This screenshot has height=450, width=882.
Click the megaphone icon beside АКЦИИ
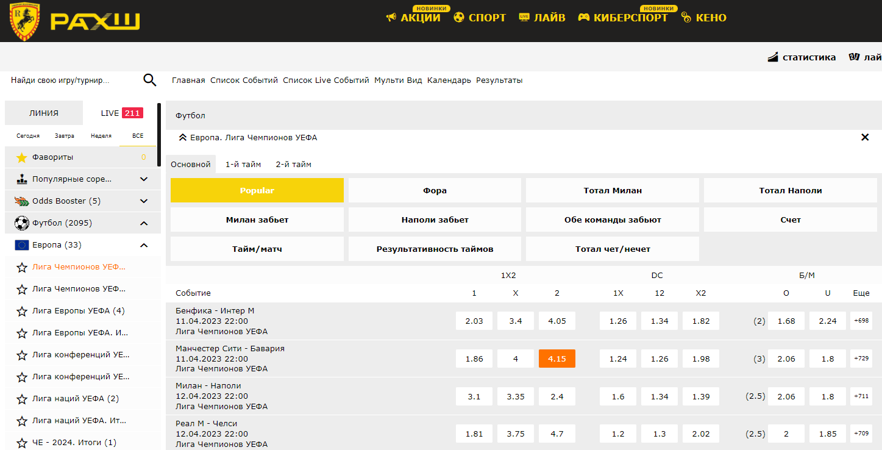[x=391, y=18]
